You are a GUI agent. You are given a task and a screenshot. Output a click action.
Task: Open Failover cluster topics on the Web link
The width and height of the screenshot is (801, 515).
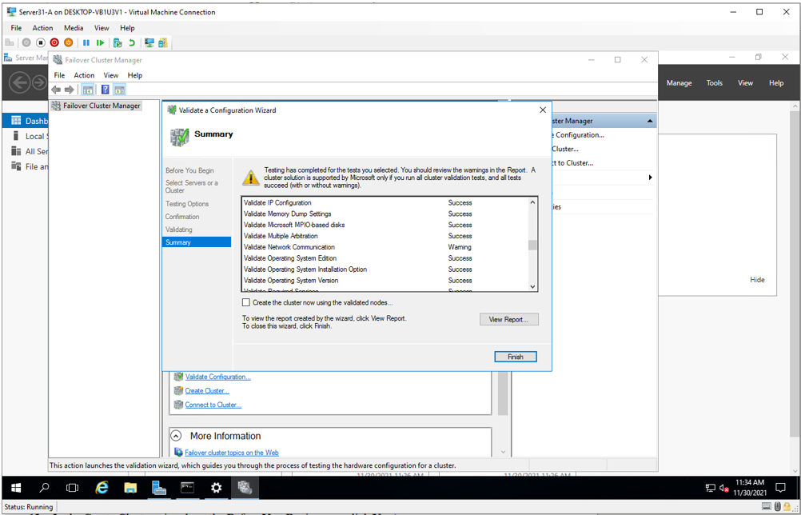point(231,453)
